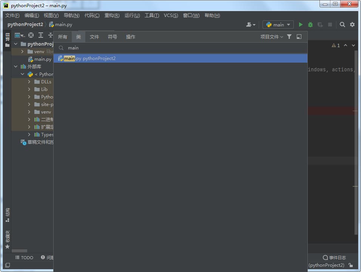Image resolution: width=361 pixels, height=272 pixels.
Task: Open the 窗口(W) menu
Action: coord(191,15)
